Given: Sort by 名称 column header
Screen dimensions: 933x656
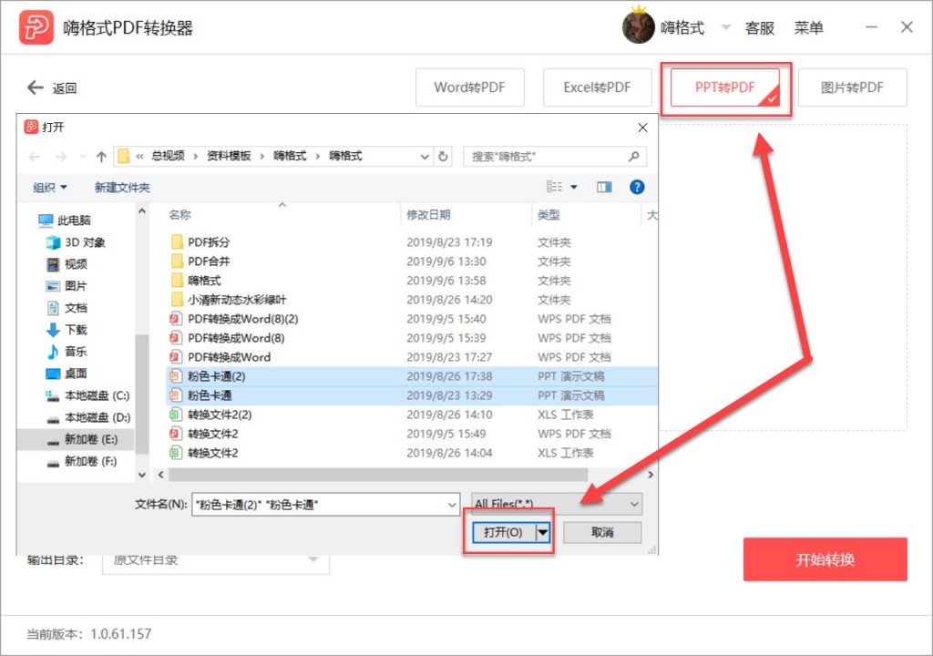Looking at the screenshot, I should (x=179, y=215).
